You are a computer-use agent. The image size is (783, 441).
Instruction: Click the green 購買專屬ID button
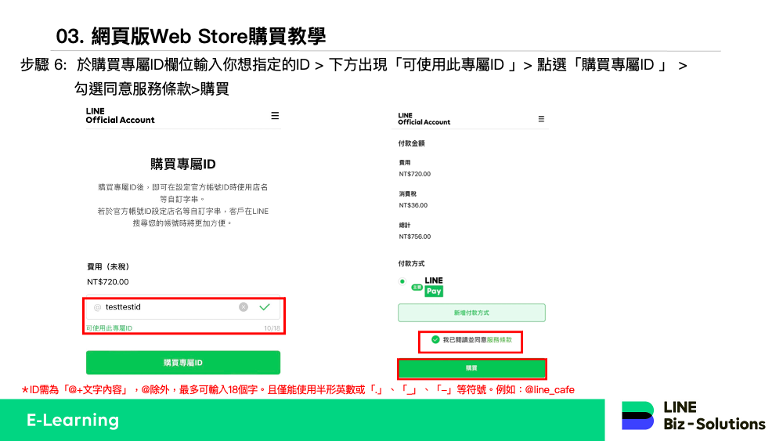point(182,363)
